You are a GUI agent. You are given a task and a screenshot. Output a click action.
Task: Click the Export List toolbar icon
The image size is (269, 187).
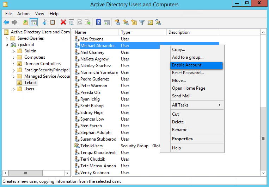88,22
